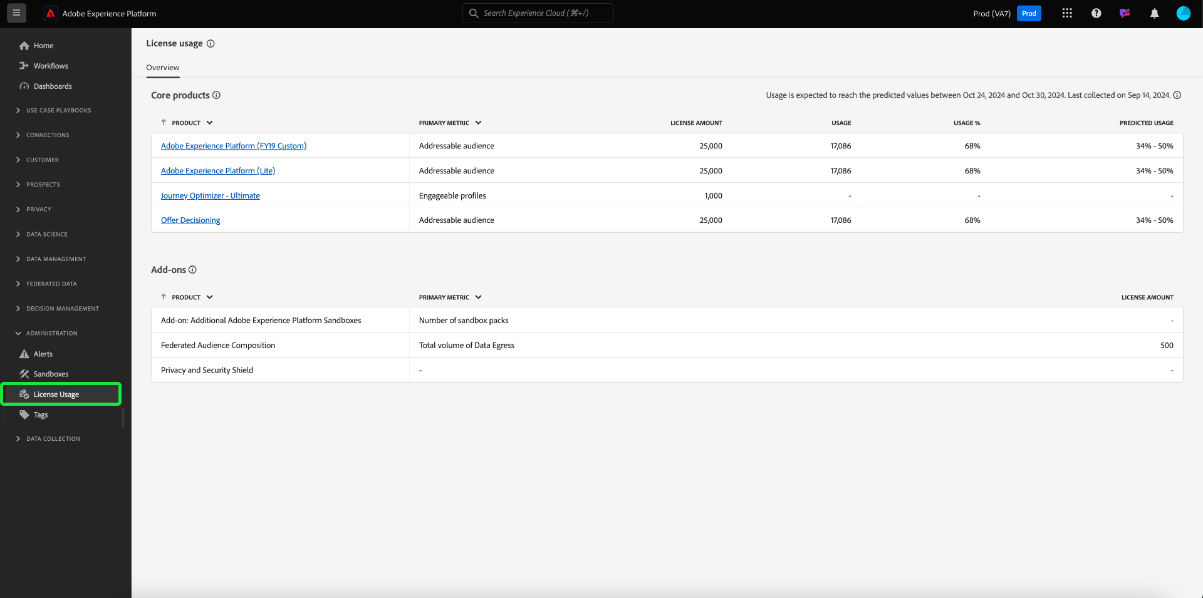Open the user profile avatar

coord(1183,13)
